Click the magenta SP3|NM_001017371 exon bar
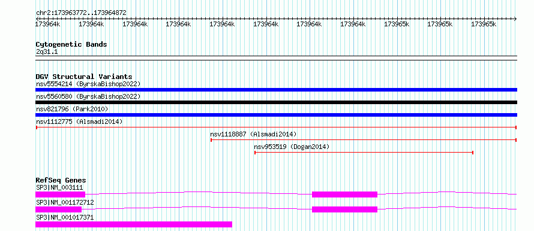The height and width of the screenshot is (231, 534). click(134, 224)
